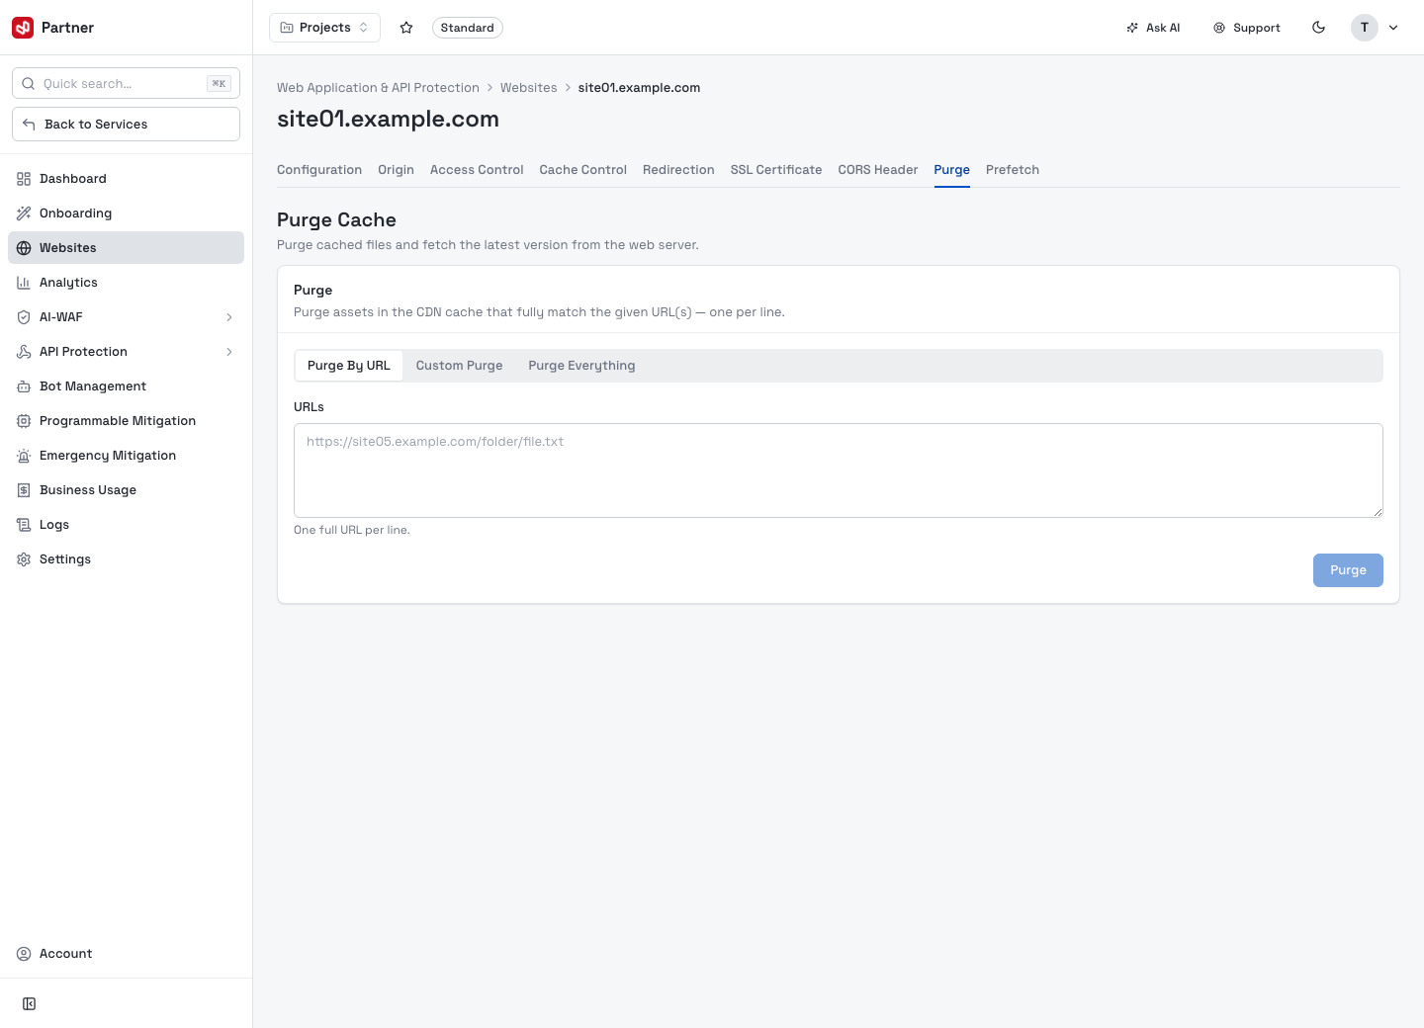
Task: Click the Settings gear icon
Action: [x=24, y=559]
